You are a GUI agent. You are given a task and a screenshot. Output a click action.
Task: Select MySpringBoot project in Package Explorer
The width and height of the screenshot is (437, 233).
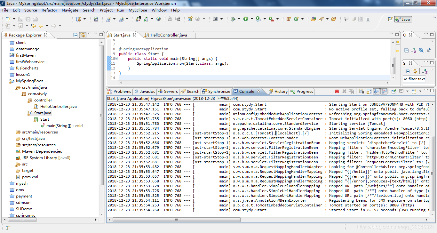[29, 81]
